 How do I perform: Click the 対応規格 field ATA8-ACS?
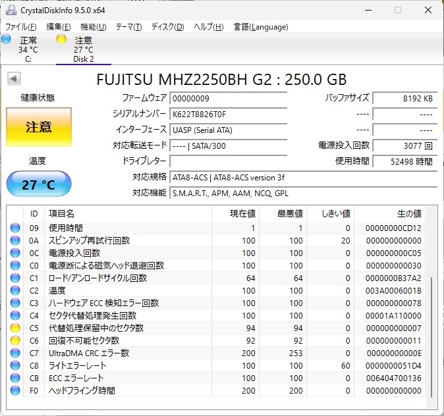click(304, 178)
